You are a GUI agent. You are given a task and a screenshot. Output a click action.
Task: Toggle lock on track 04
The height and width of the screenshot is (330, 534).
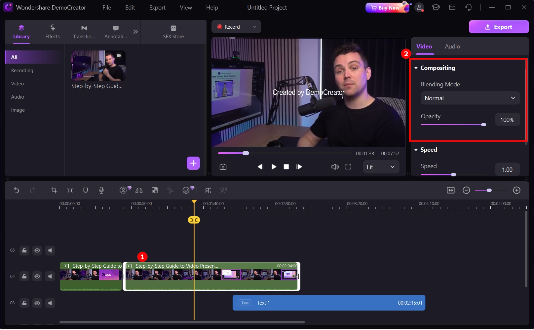coord(24,276)
